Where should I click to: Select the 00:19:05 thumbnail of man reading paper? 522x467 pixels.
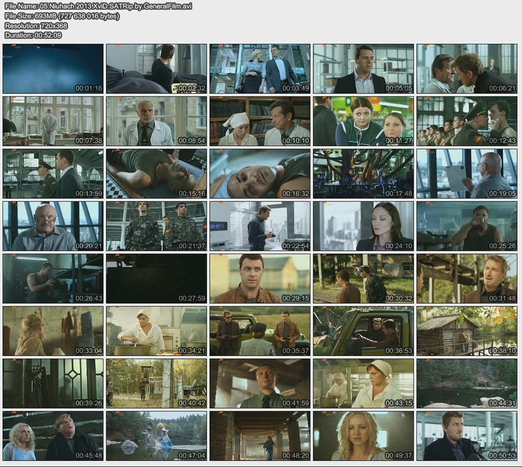point(466,174)
